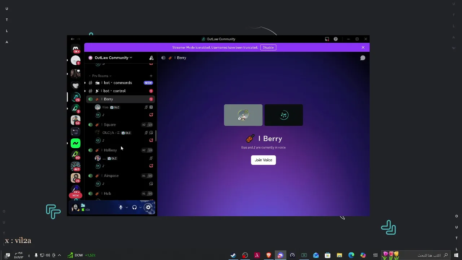Screen dimensions: 462x260
Task: Show hidden system tray icons
Action: [60, 255]
